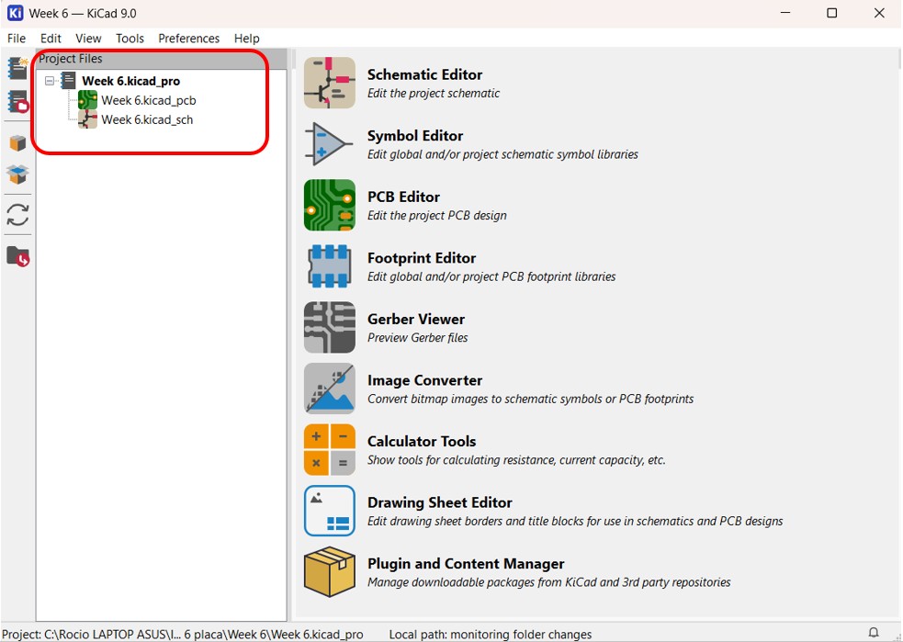Click the PCB Editor title text
Screen dimensions: 903x642
(403, 197)
